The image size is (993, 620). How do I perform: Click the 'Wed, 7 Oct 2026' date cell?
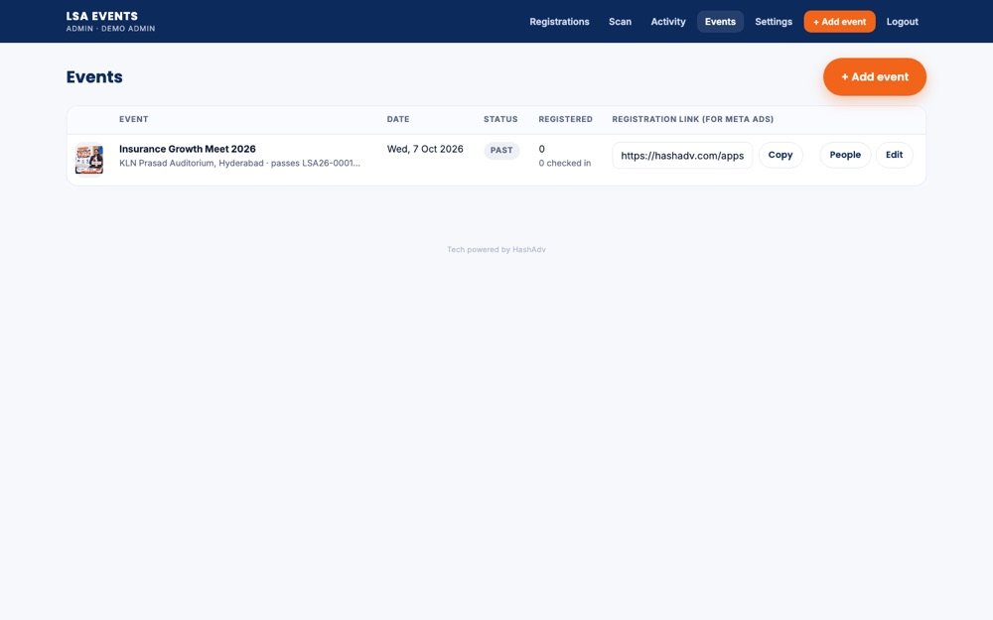point(425,150)
